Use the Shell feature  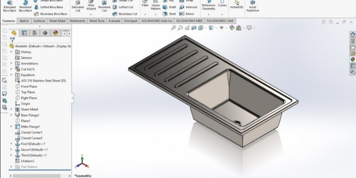pyautogui.click(x=169, y=14)
